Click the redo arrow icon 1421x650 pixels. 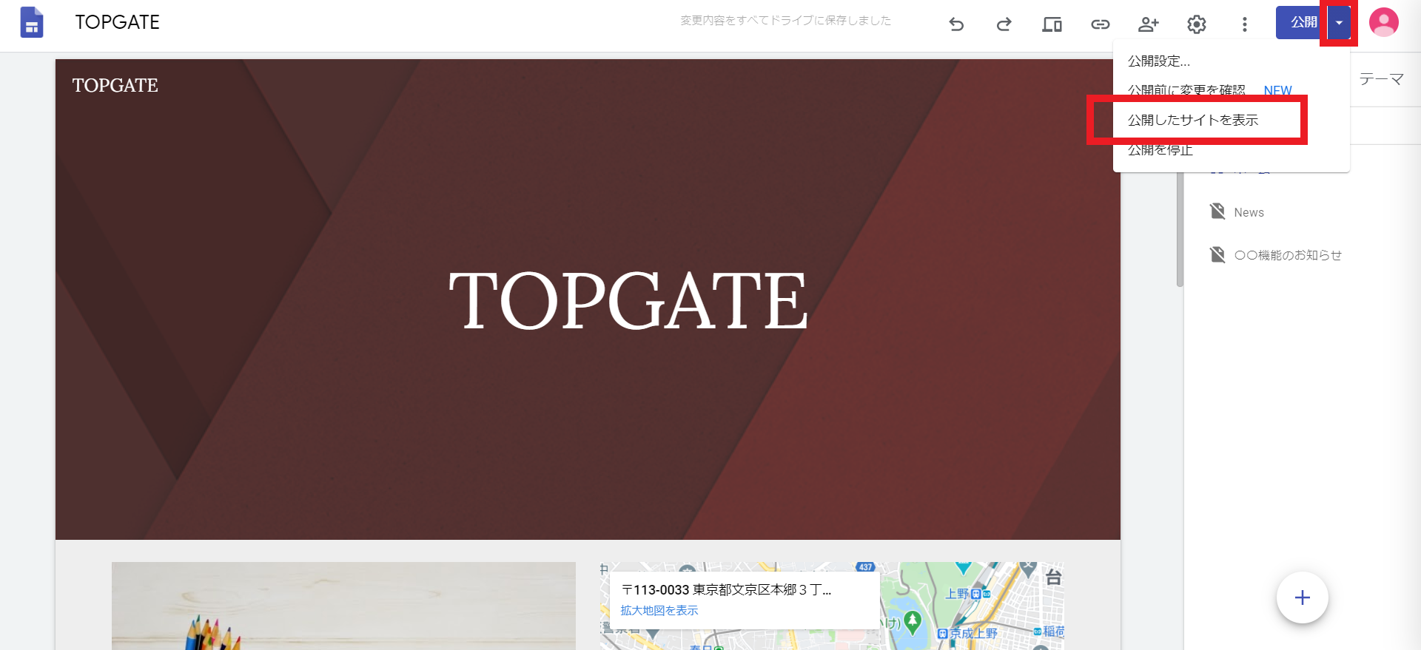(1004, 24)
